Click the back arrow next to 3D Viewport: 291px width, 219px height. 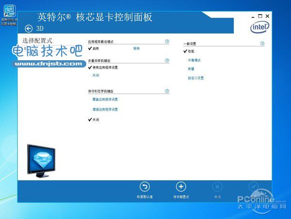click(29, 29)
